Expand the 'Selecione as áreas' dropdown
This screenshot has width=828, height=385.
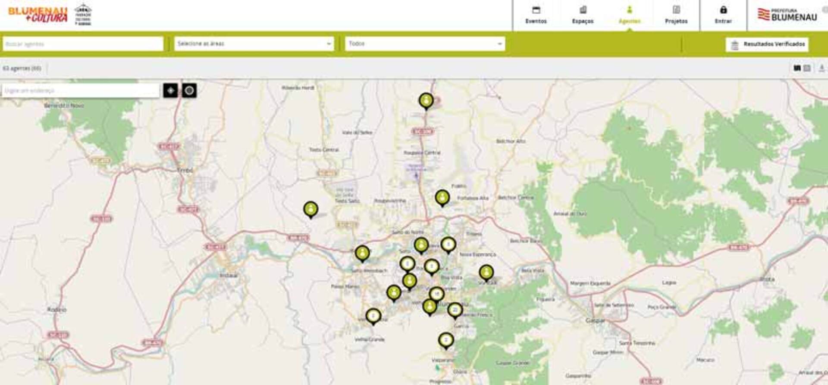[x=254, y=44]
